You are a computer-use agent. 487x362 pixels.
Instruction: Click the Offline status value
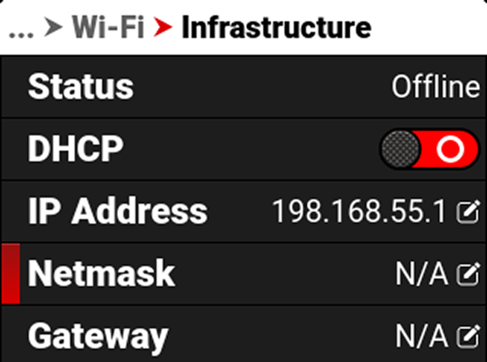click(x=435, y=87)
